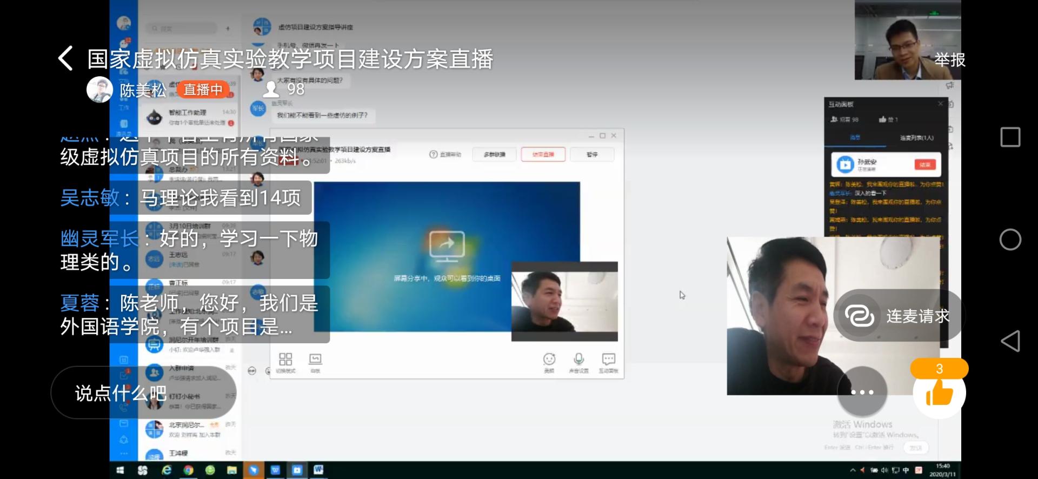This screenshot has width=1038, height=479.
Task: Open host 陈美松's avatar profile
Action: coord(99,89)
